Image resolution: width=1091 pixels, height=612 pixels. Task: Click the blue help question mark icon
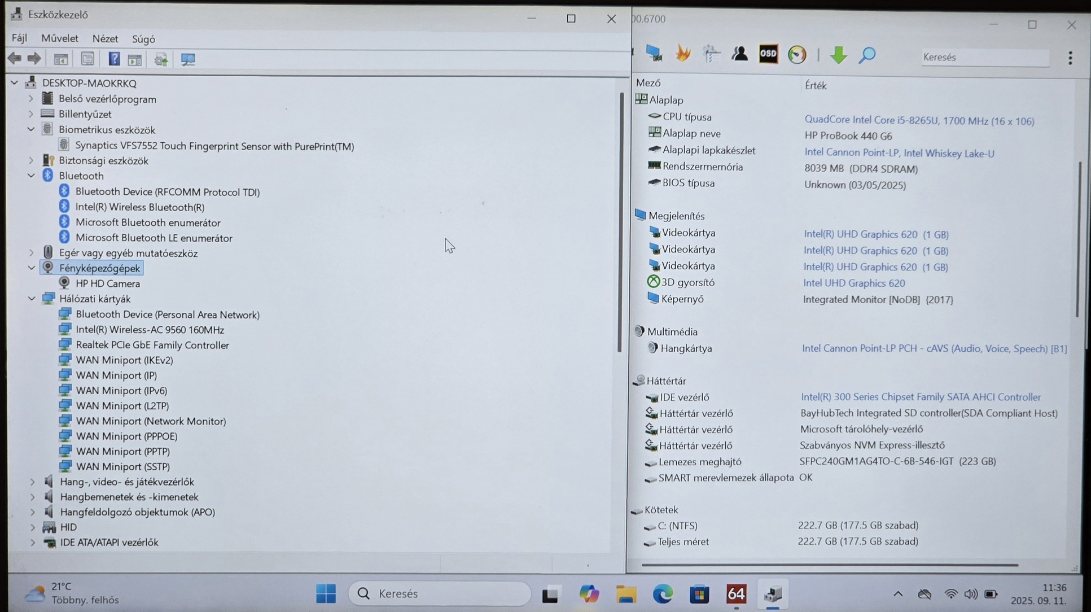pyautogui.click(x=114, y=59)
